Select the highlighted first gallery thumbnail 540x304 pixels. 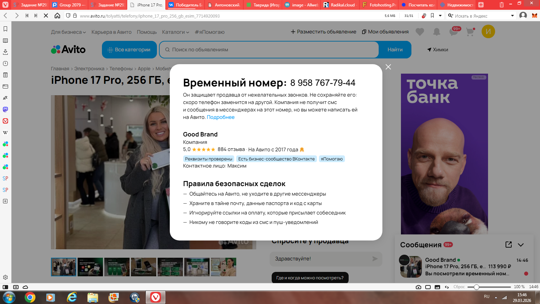tap(63, 267)
